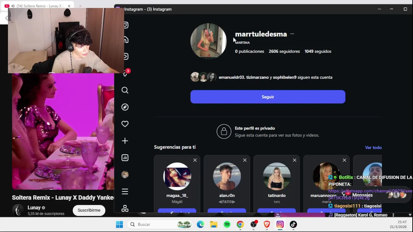The height and width of the screenshot is (232, 413).
Task: Open alan.r0n suggested profile picture
Action: point(227,176)
